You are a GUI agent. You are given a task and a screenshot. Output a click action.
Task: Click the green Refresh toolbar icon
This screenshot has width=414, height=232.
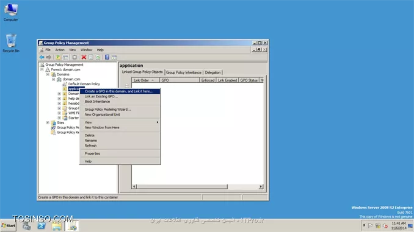[x=98, y=57]
